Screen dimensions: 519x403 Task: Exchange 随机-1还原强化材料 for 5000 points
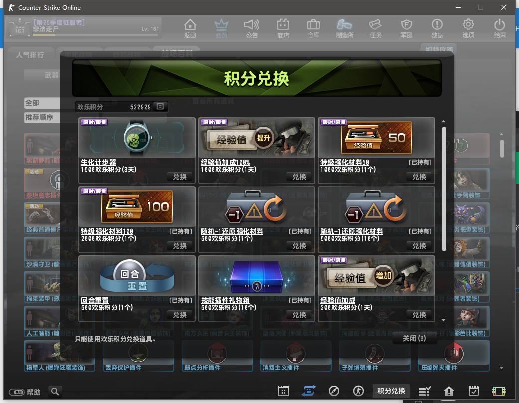pos(419,246)
